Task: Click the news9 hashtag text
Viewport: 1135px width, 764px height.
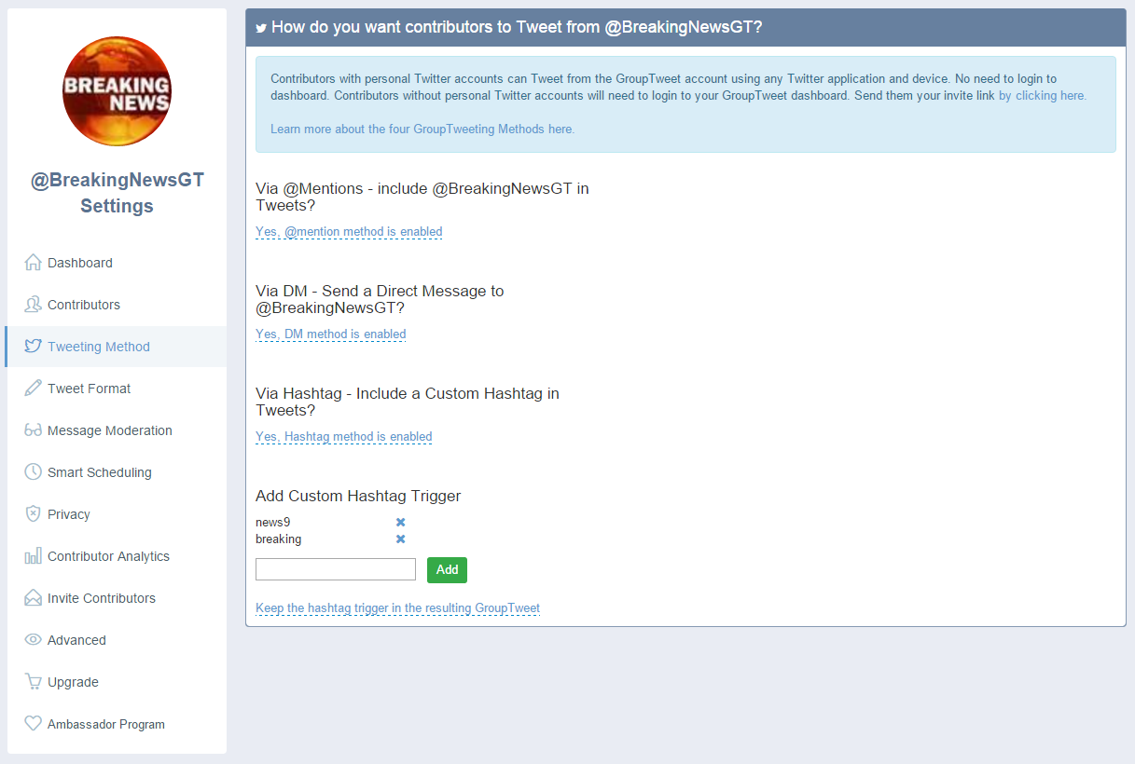Action: [273, 522]
